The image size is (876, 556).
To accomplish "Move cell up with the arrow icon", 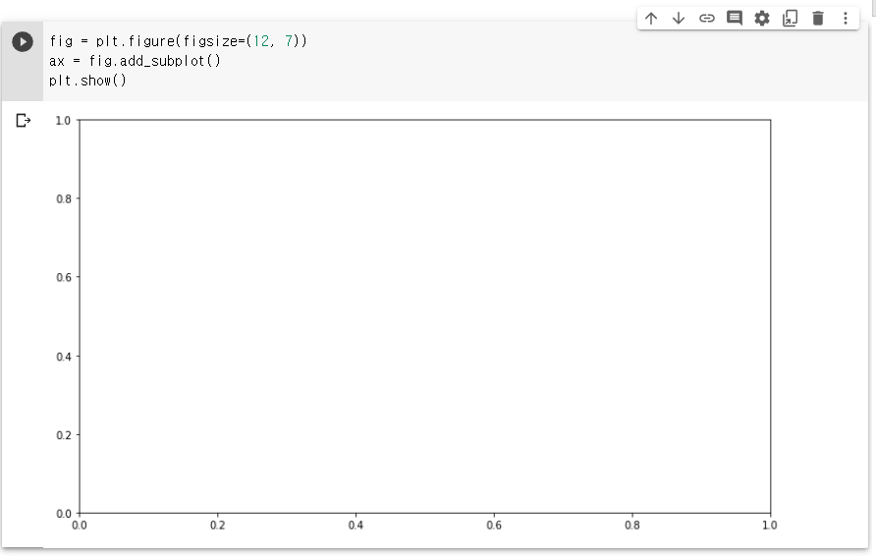I will [651, 19].
